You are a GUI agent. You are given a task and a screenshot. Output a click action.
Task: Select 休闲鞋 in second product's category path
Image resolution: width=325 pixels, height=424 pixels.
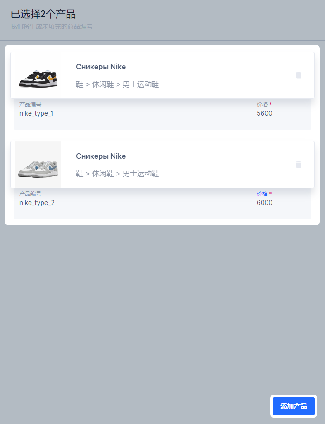tap(103, 174)
